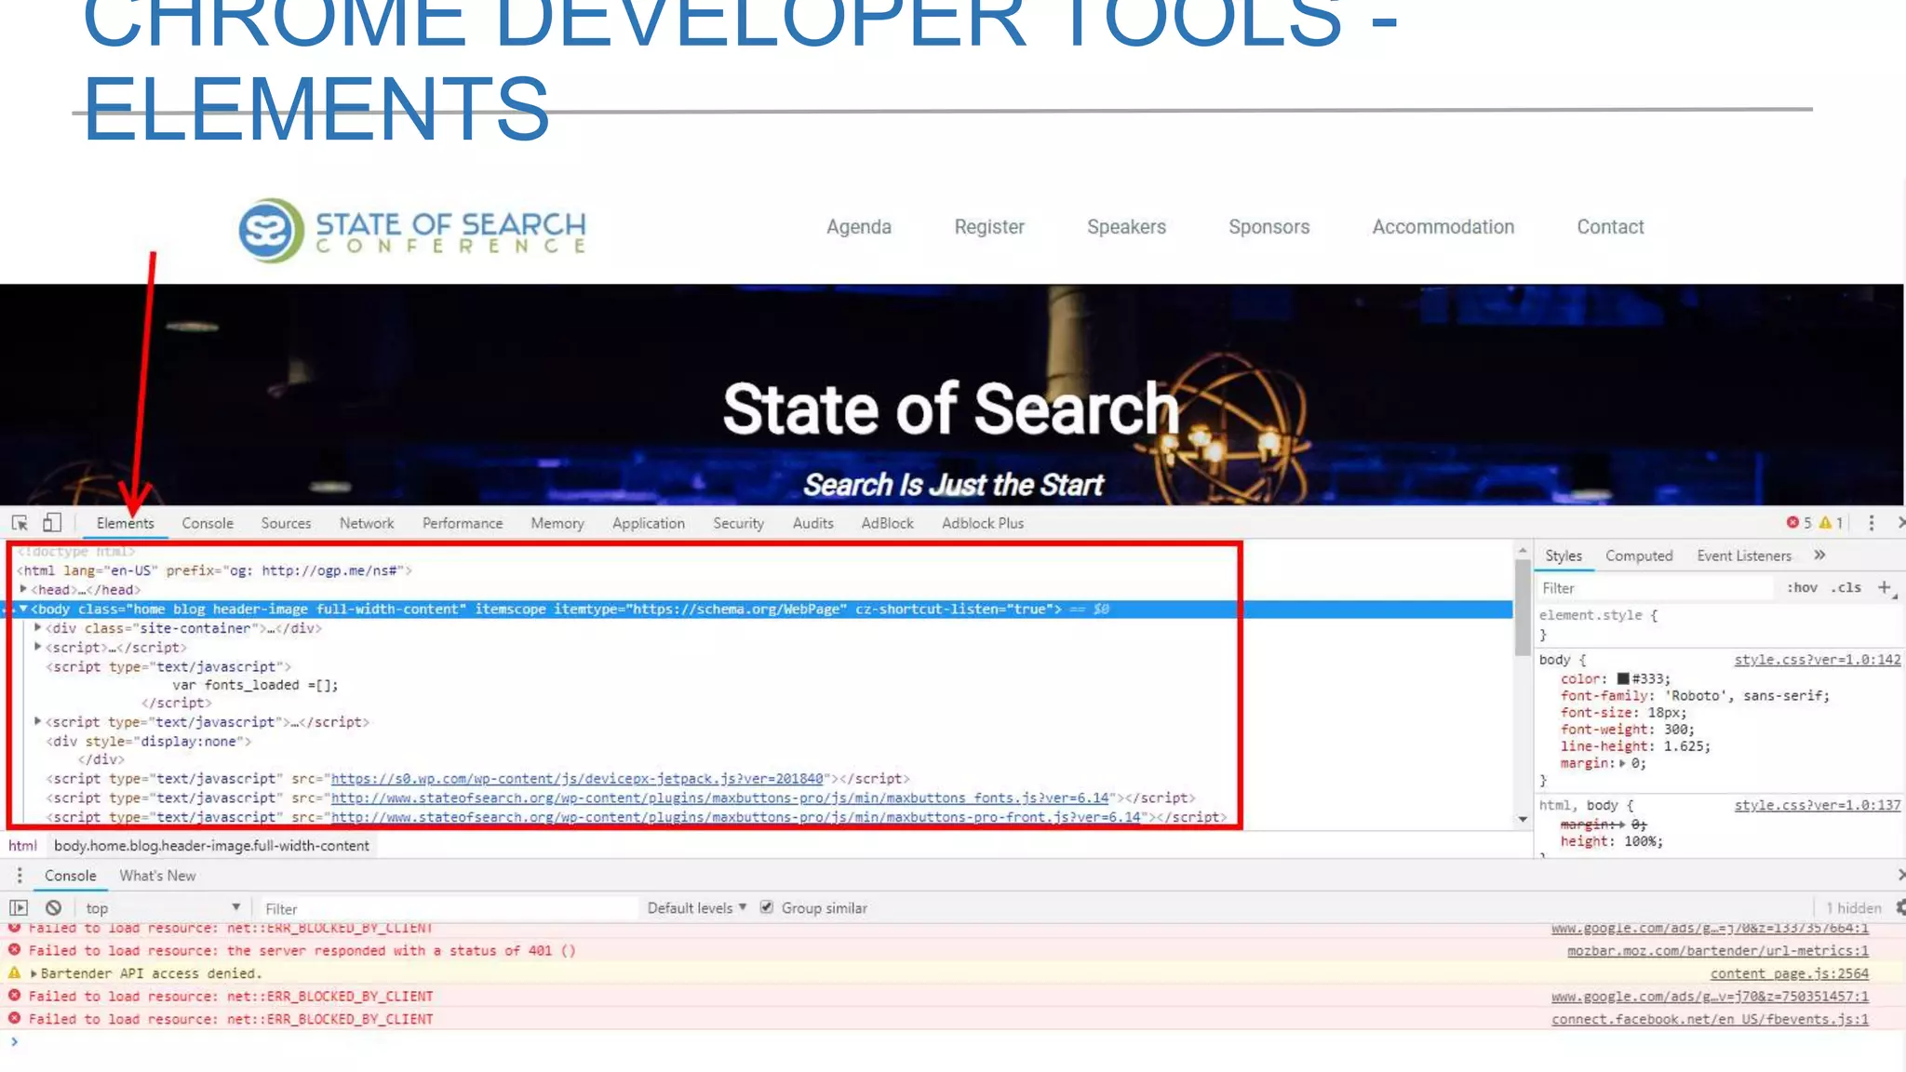
Task: Select the Styles tab
Action: [1564, 556]
